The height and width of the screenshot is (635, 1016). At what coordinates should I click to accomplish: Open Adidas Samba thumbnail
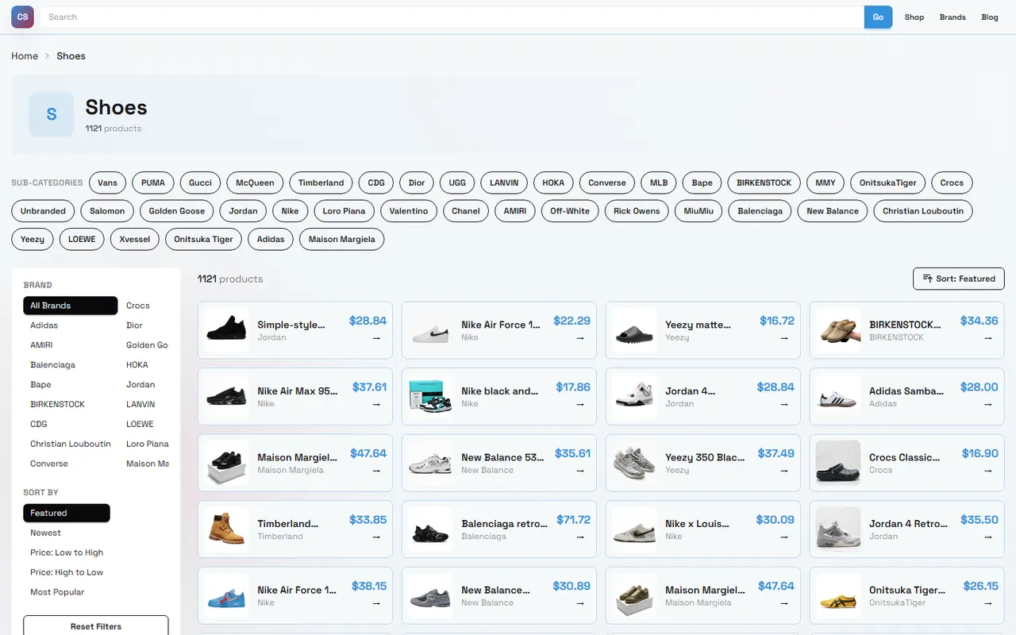pos(838,396)
